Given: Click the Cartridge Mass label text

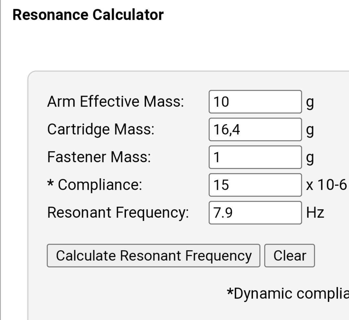Looking at the screenshot, I should pyautogui.click(x=101, y=129).
